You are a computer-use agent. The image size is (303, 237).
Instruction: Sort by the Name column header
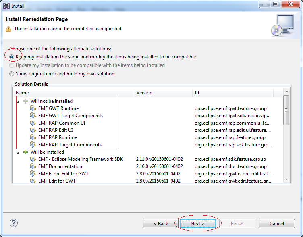tap(73, 93)
